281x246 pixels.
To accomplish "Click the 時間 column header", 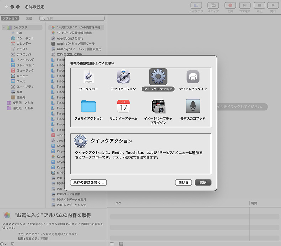I will point(254,203).
